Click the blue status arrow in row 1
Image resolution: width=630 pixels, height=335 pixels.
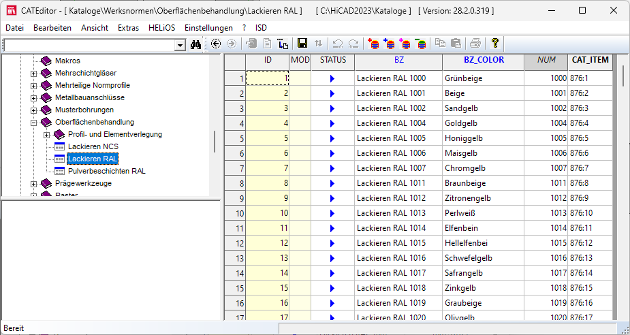332,79
